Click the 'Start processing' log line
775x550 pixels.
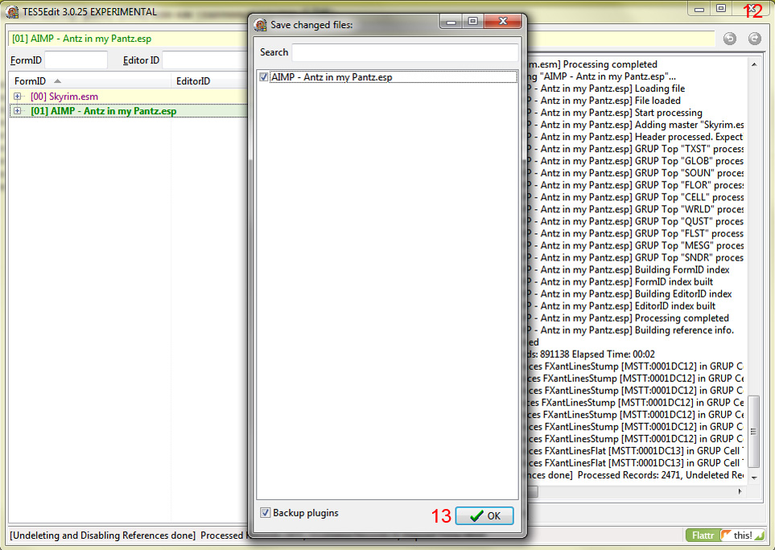coord(614,113)
